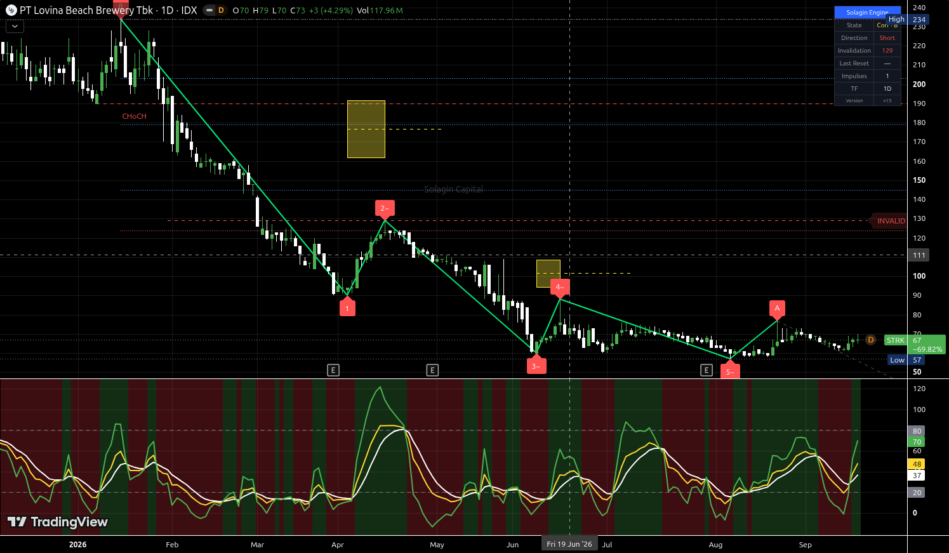Click the Low 57 price label
The image size is (949, 553).
908,360
